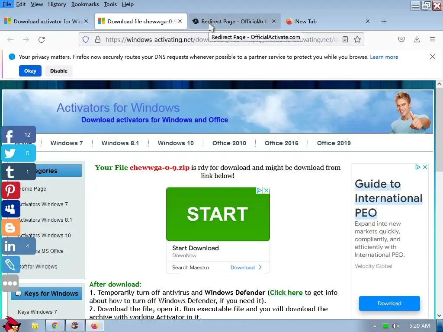Open the Windows 10 nav item
This screenshot has width=443, height=332.
pyautogui.click(x=176, y=143)
